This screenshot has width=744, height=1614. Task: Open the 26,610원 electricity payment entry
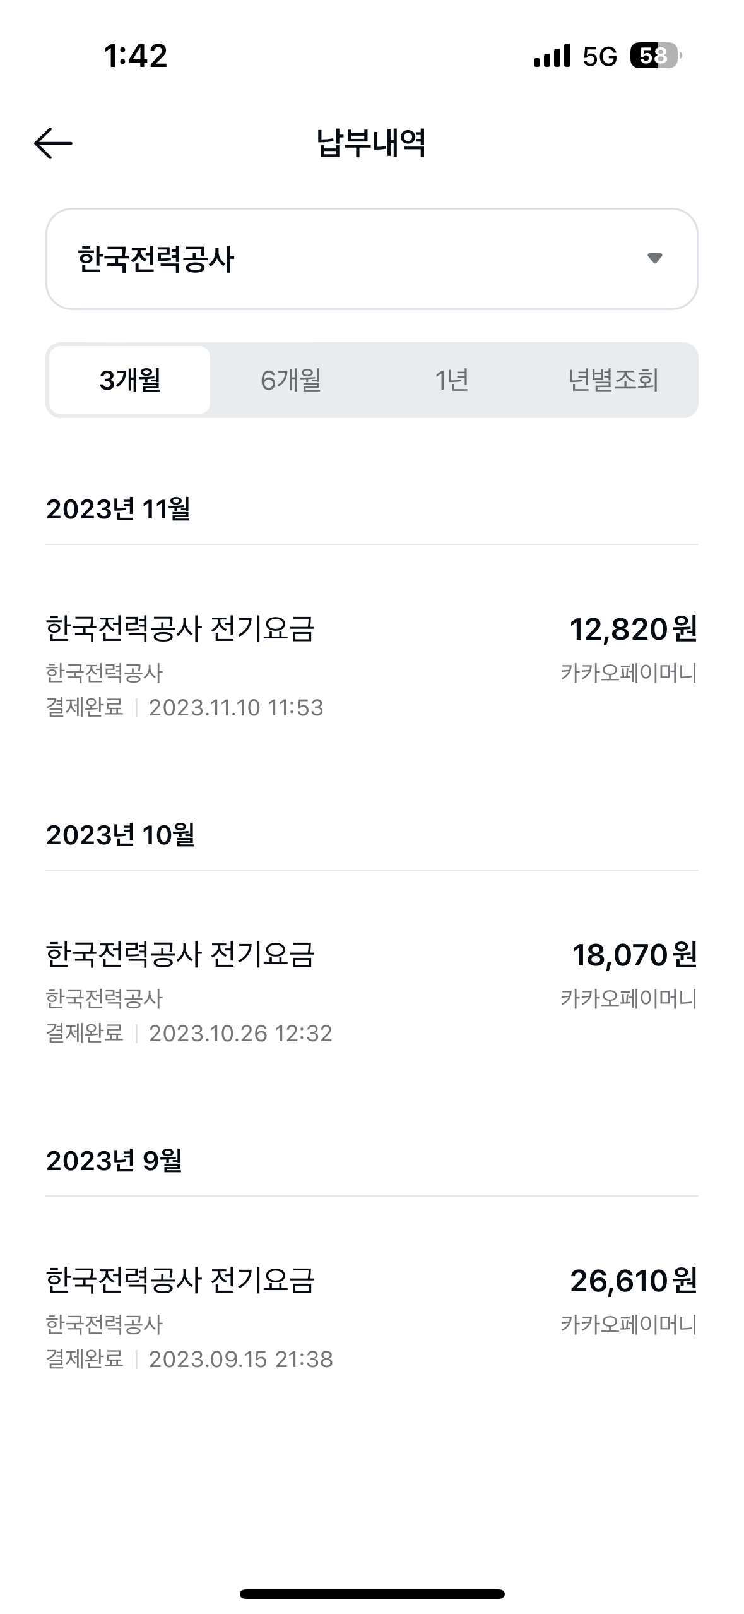tap(371, 1317)
